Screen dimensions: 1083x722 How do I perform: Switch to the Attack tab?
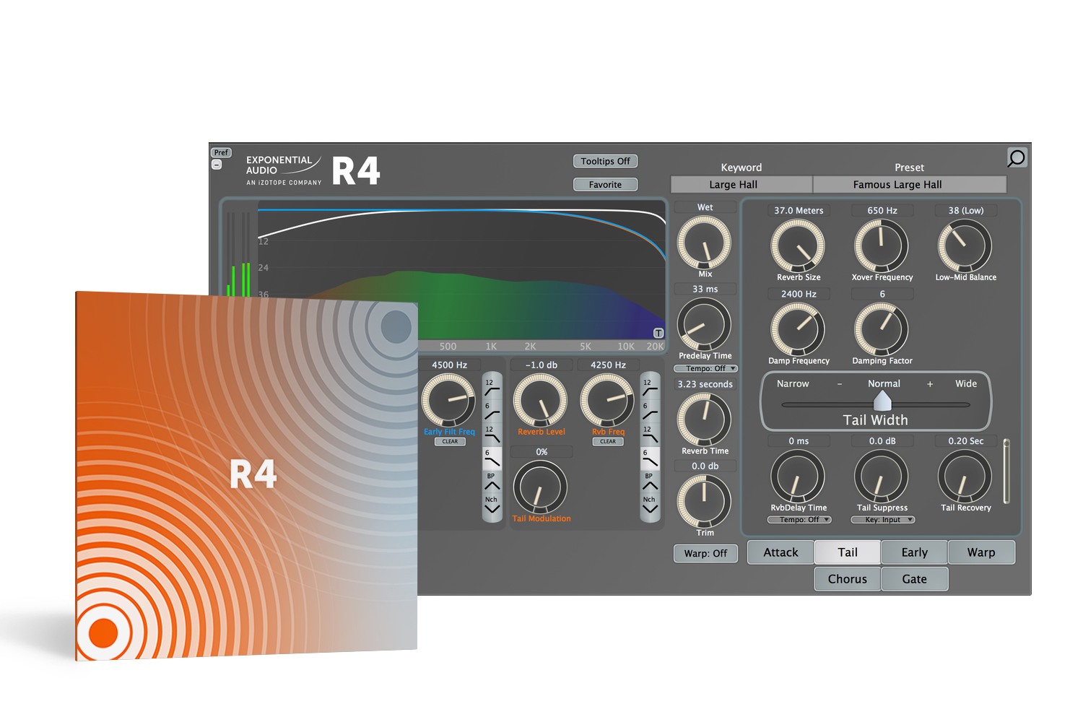tap(780, 552)
